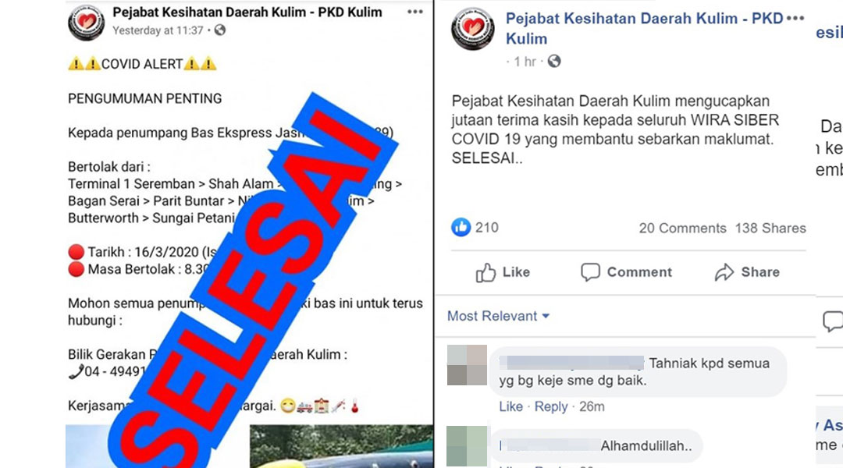Reply to the Tahniak kpd semua comment
This screenshot has height=468, width=843.
pos(551,406)
